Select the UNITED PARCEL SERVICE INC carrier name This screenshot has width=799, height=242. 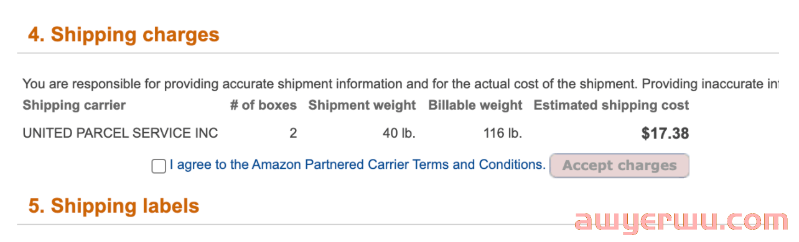click(120, 133)
